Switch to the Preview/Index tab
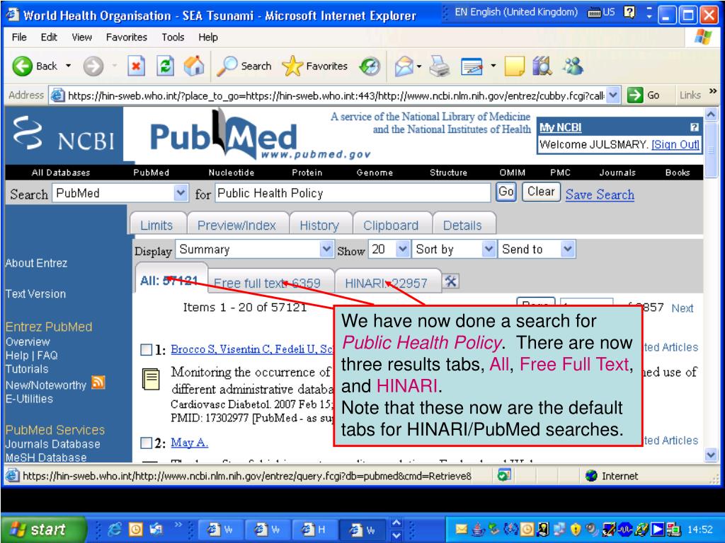This screenshot has height=543, width=725. pos(236,225)
